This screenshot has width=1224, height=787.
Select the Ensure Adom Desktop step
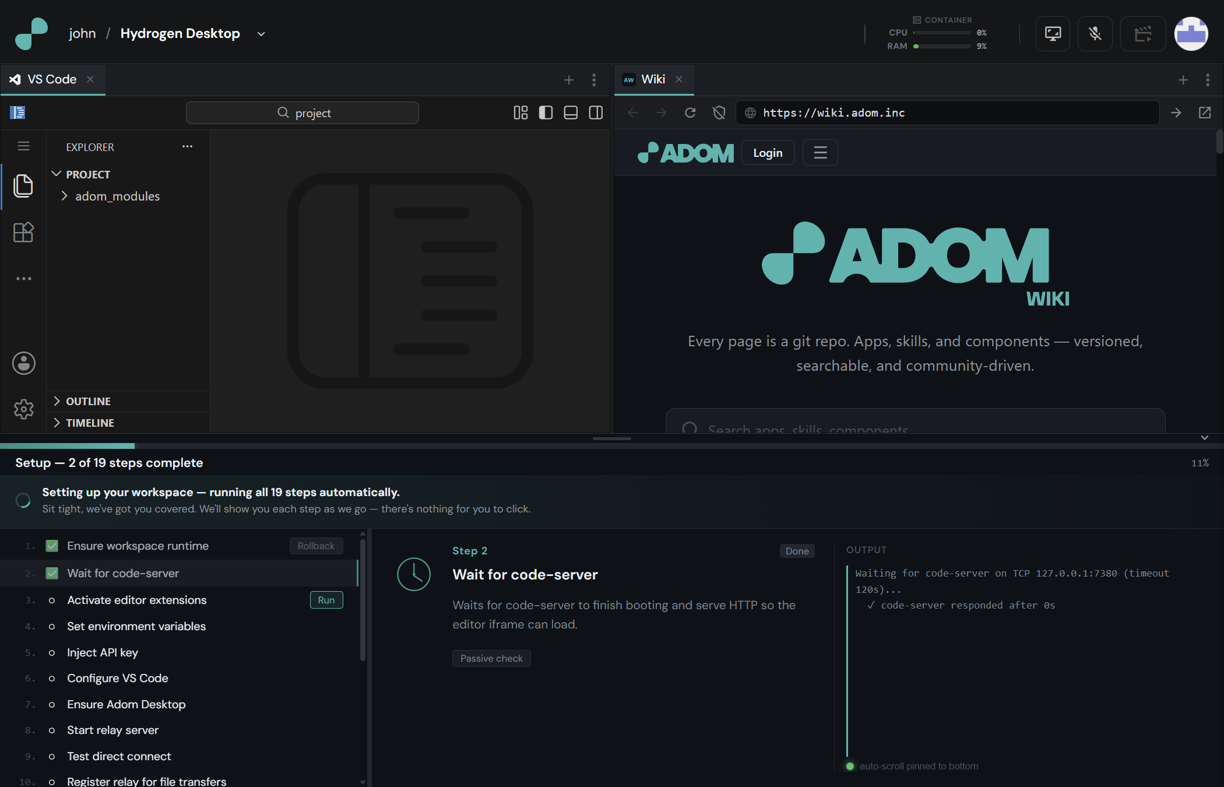tap(178, 705)
